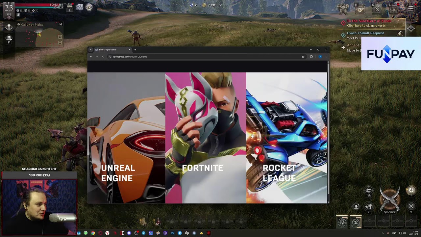Click the teal mana bar
Image resolution: width=421 pixels, height=237 pixels.
coord(39,7)
